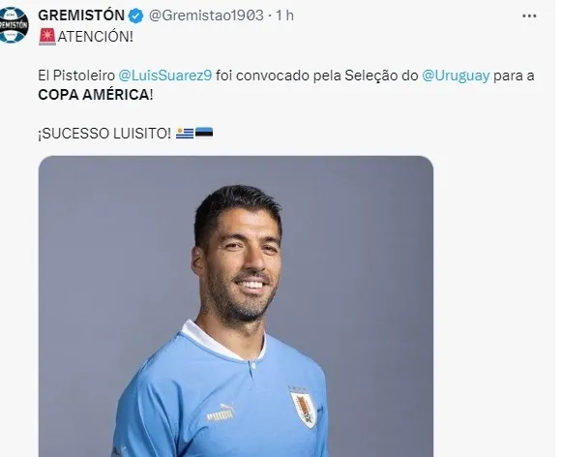Follow the @LuisSuarez9 mention link
The image size is (562, 457).
(164, 76)
